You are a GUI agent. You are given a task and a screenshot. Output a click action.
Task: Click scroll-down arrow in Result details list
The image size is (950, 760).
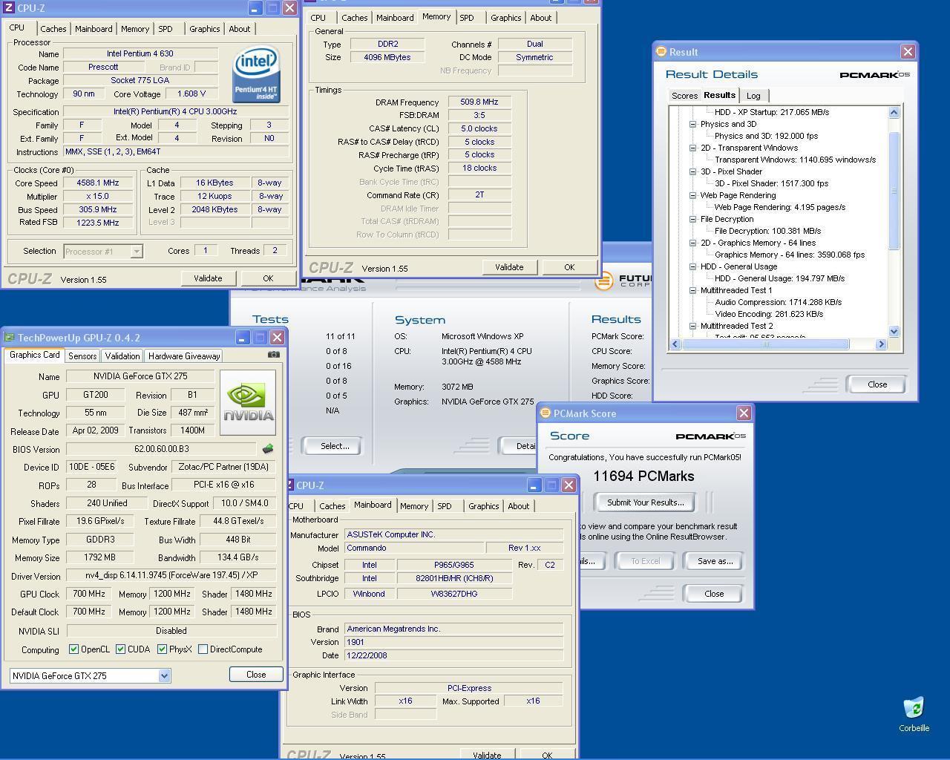point(894,332)
